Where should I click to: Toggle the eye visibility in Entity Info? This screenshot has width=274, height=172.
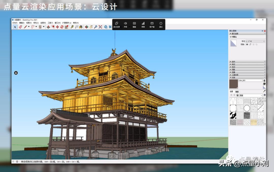tap(247, 44)
